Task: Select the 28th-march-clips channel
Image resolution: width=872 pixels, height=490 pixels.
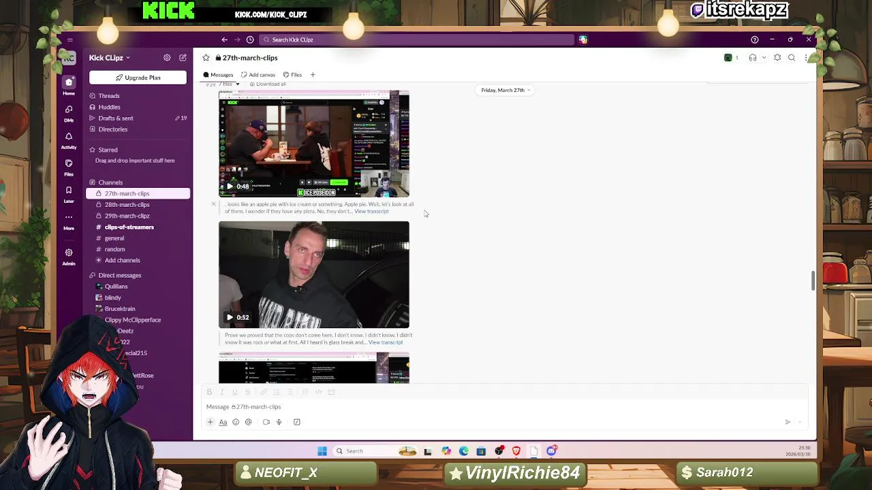Action: pos(127,205)
